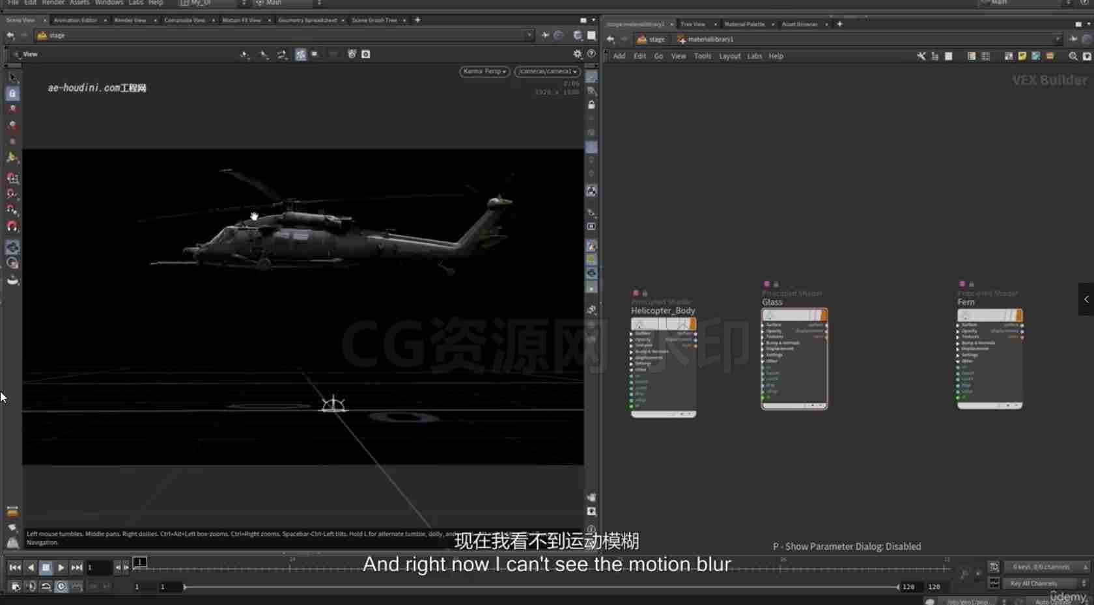
Task: Click the materiallibrary1 path button
Action: click(x=705, y=39)
